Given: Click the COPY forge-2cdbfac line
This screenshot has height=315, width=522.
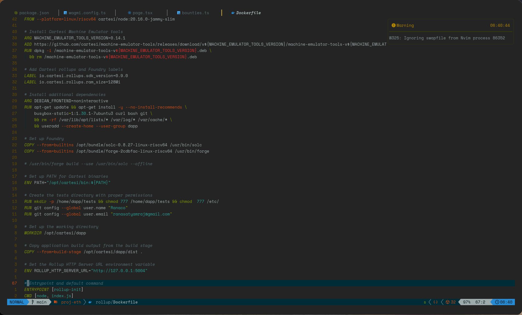Looking at the screenshot, I should coord(117,151).
